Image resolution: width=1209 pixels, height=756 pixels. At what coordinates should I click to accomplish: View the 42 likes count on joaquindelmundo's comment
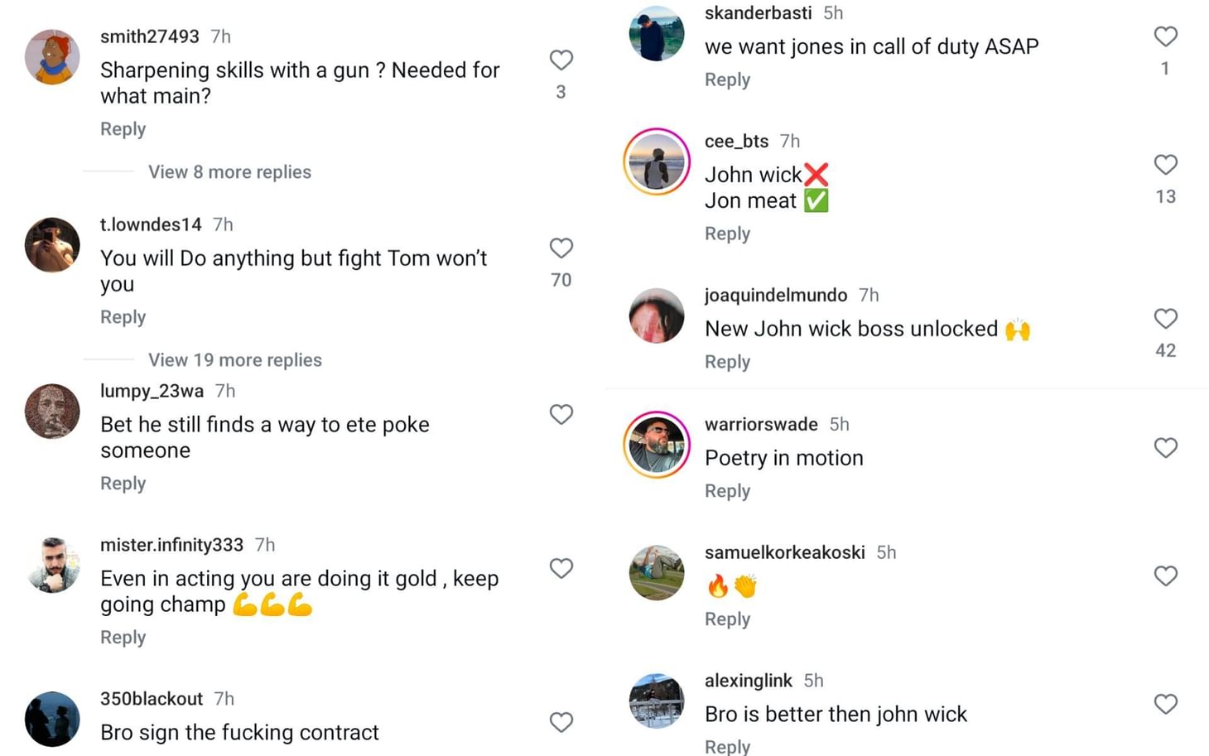pyautogui.click(x=1165, y=350)
